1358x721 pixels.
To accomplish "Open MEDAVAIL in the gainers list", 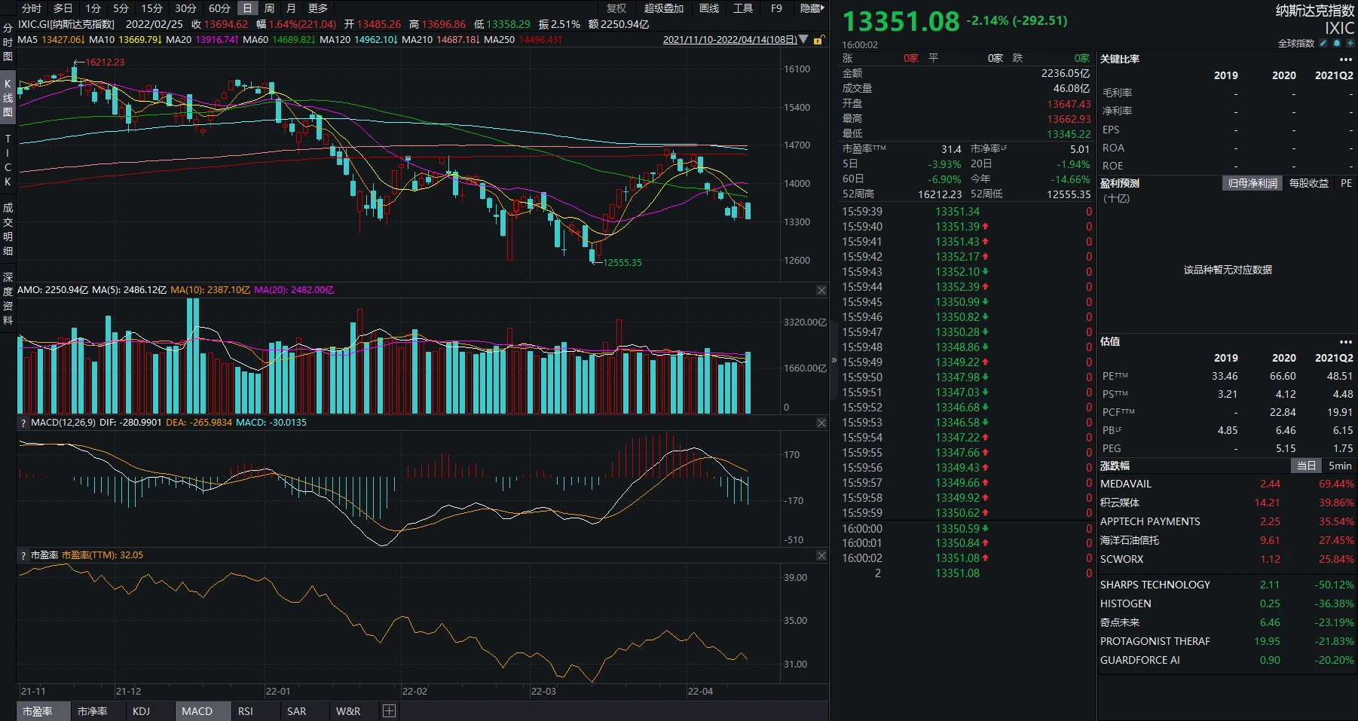I will pos(1126,484).
